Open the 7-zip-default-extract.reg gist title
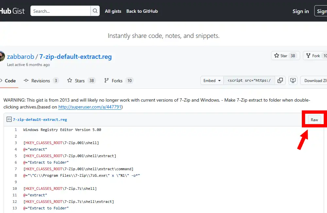 click(76, 57)
